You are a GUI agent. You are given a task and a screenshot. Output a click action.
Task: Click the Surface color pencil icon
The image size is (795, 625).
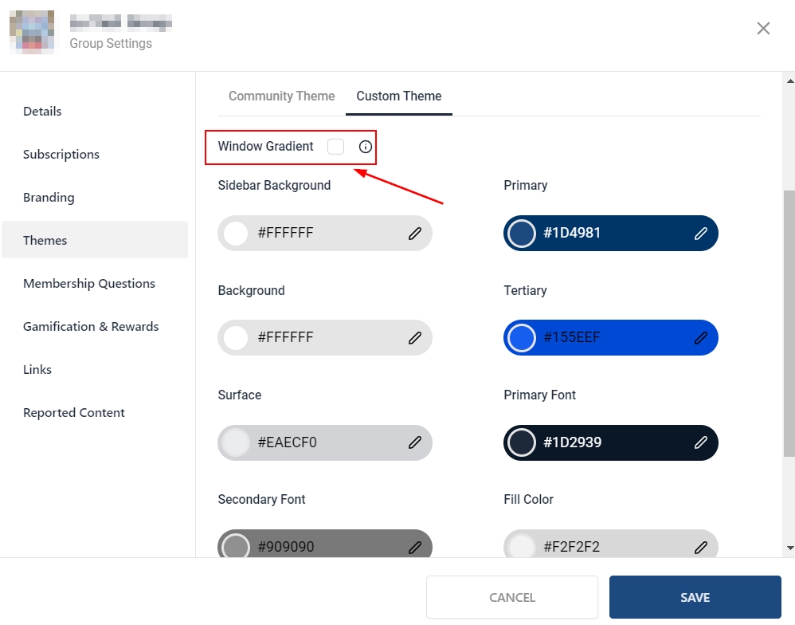(x=414, y=442)
